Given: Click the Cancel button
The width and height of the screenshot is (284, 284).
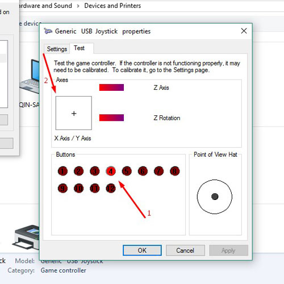Looking at the screenshot, I should point(185,250).
